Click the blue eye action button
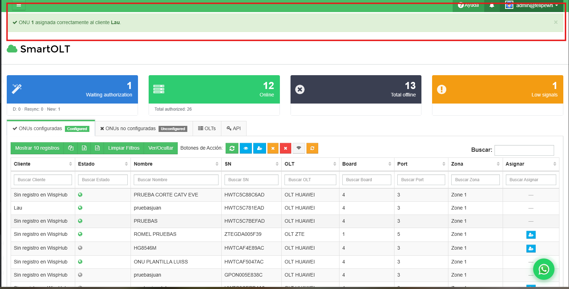 tap(245, 148)
